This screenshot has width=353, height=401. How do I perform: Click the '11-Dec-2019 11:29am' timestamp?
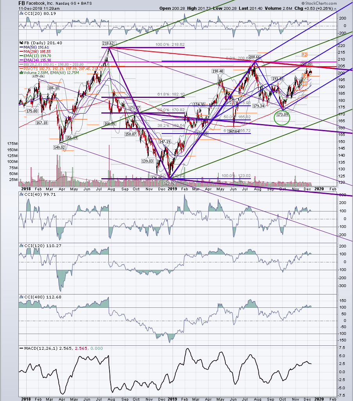click(x=39, y=9)
